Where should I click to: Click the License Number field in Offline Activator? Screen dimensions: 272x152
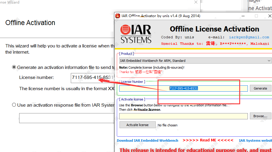(x=183, y=88)
